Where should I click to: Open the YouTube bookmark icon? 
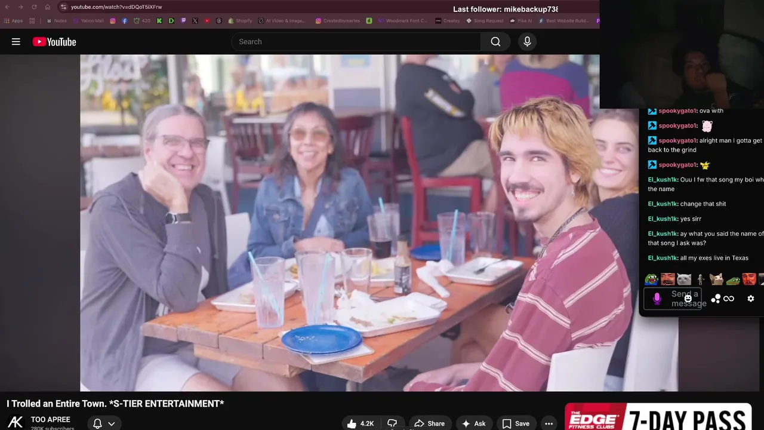(207, 20)
